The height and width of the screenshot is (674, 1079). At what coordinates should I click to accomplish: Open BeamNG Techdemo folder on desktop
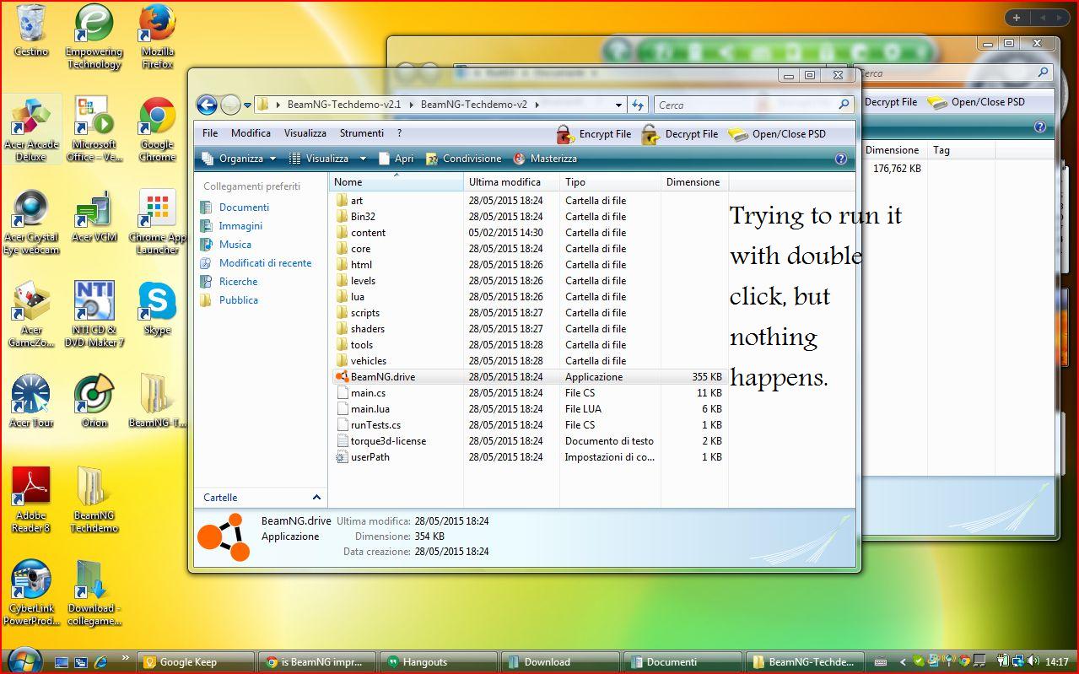(94, 500)
